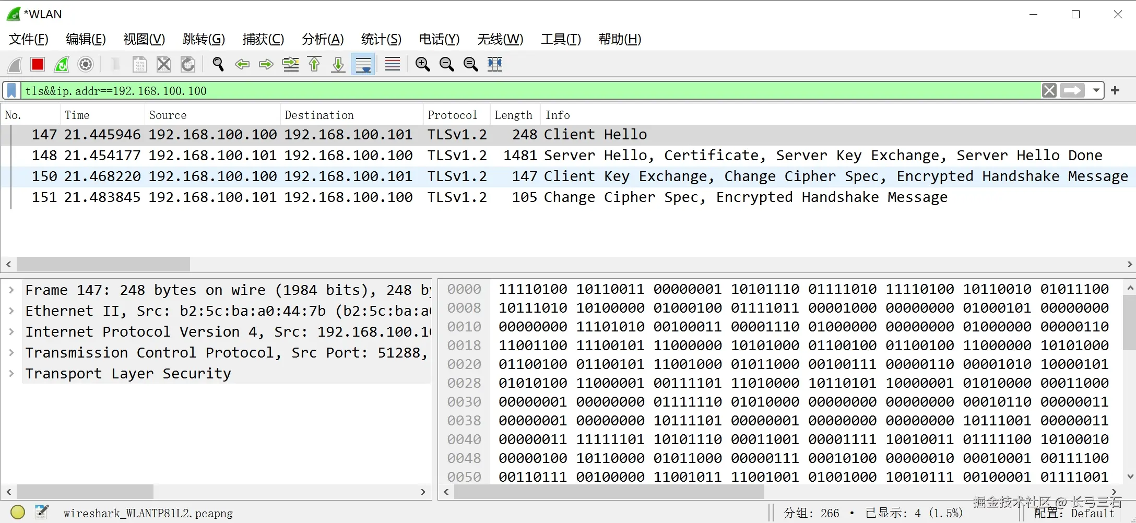The height and width of the screenshot is (523, 1136).
Task: Open 电话(Y) menu
Action: tap(439, 39)
